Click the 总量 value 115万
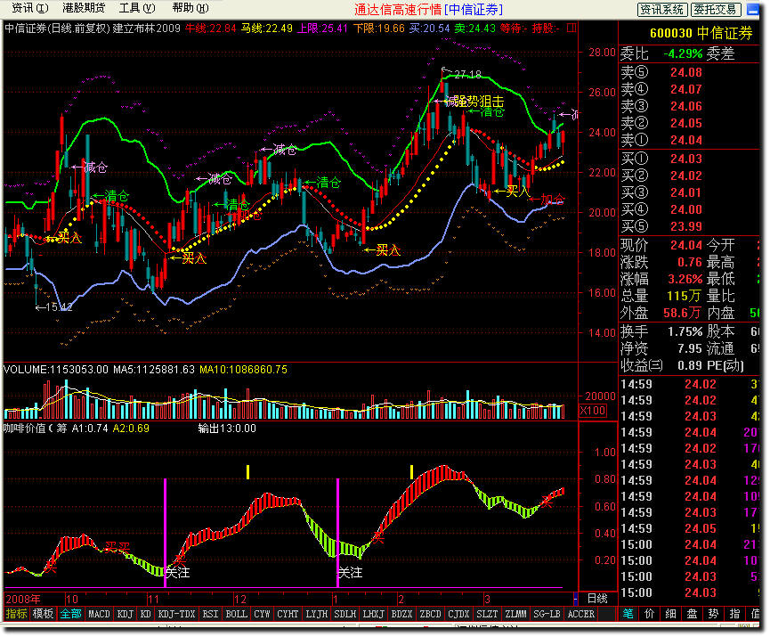770x637 pixels. tap(684, 296)
